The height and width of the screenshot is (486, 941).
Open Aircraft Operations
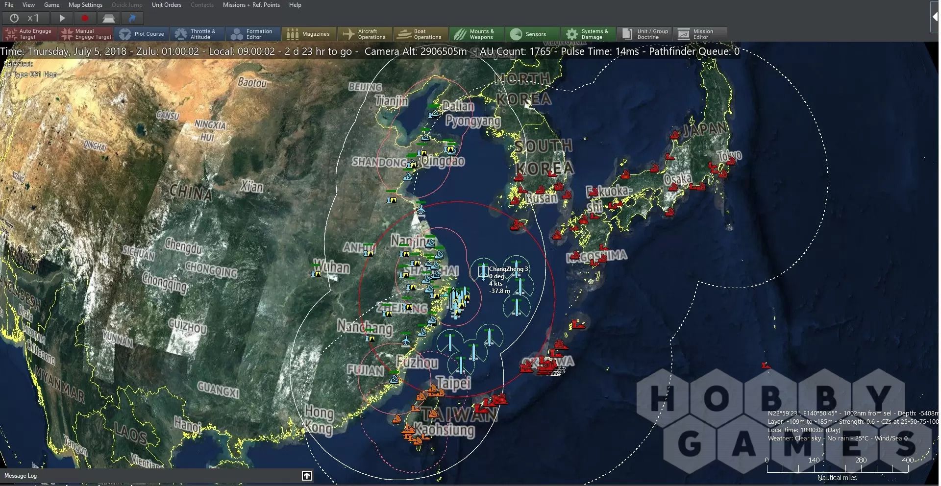coord(365,34)
